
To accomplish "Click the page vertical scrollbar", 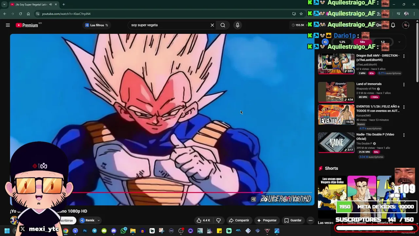I will (x=417, y=52).
